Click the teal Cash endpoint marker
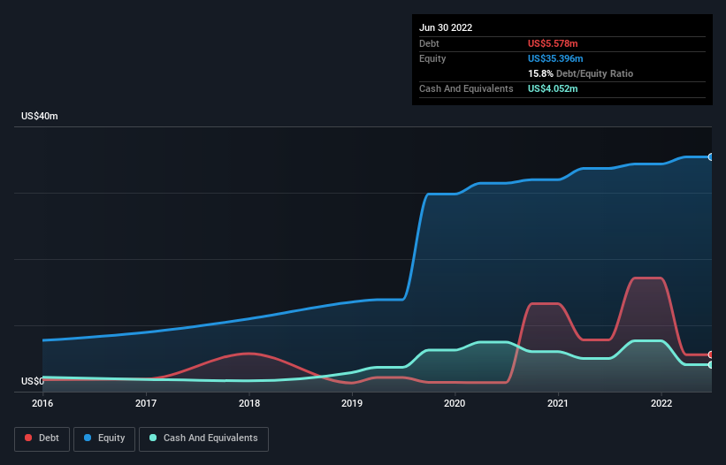This screenshot has height=465, width=726. (x=711, y=365)
